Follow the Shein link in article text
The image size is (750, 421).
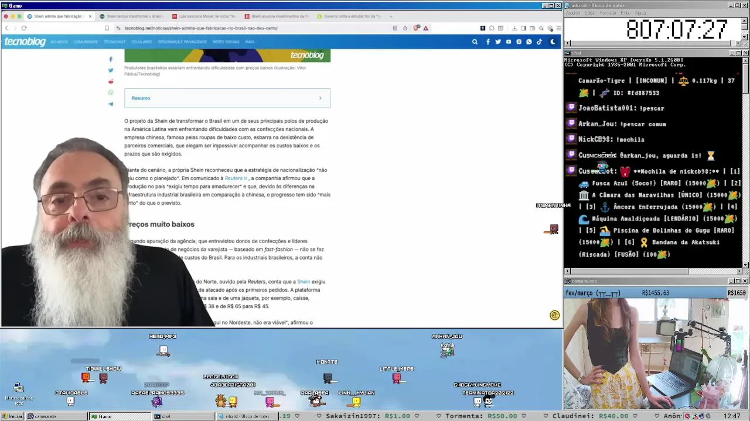coord(303,282)
